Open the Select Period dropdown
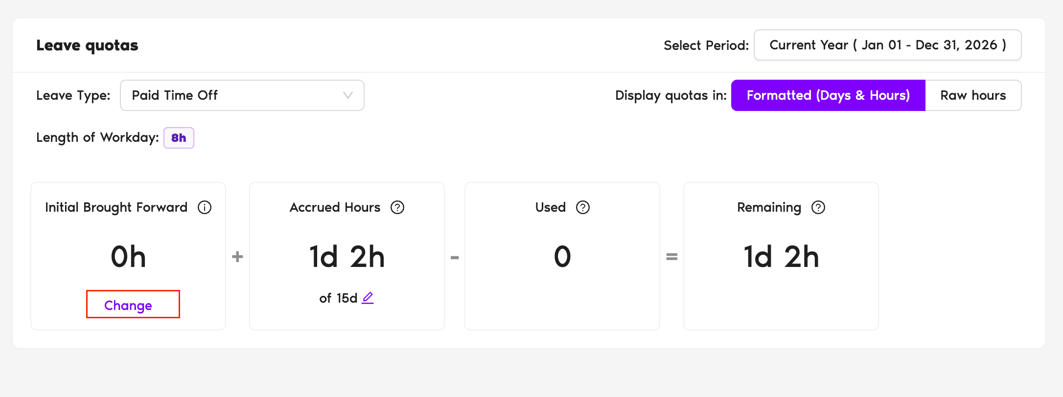 tap(887, 45)
